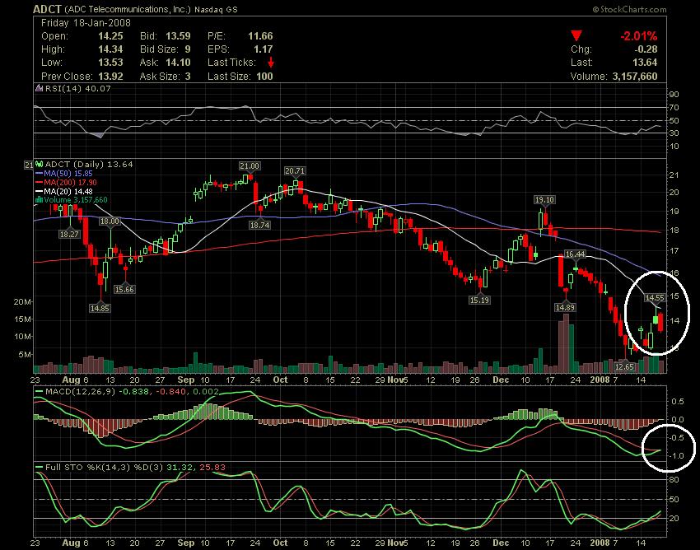Select the ADCT ticker symbol in the header
The image size is (700, 550).
(49, 9)
